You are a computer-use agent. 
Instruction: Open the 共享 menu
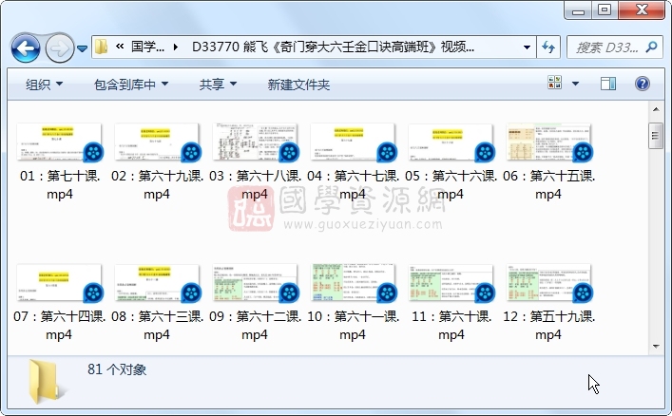coord(218,84)
